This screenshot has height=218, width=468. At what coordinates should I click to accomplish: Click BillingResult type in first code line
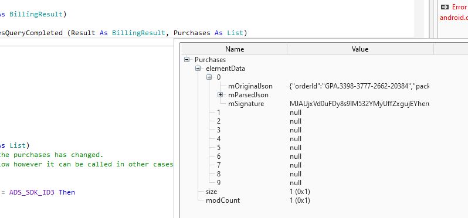(x=36, y=14)
